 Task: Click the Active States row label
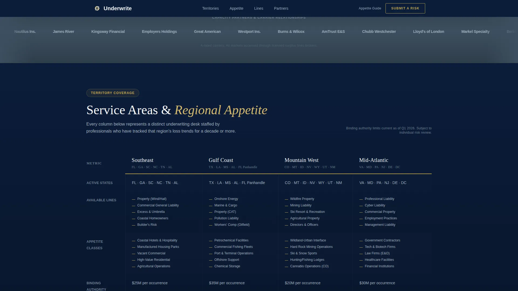[100, 183]
